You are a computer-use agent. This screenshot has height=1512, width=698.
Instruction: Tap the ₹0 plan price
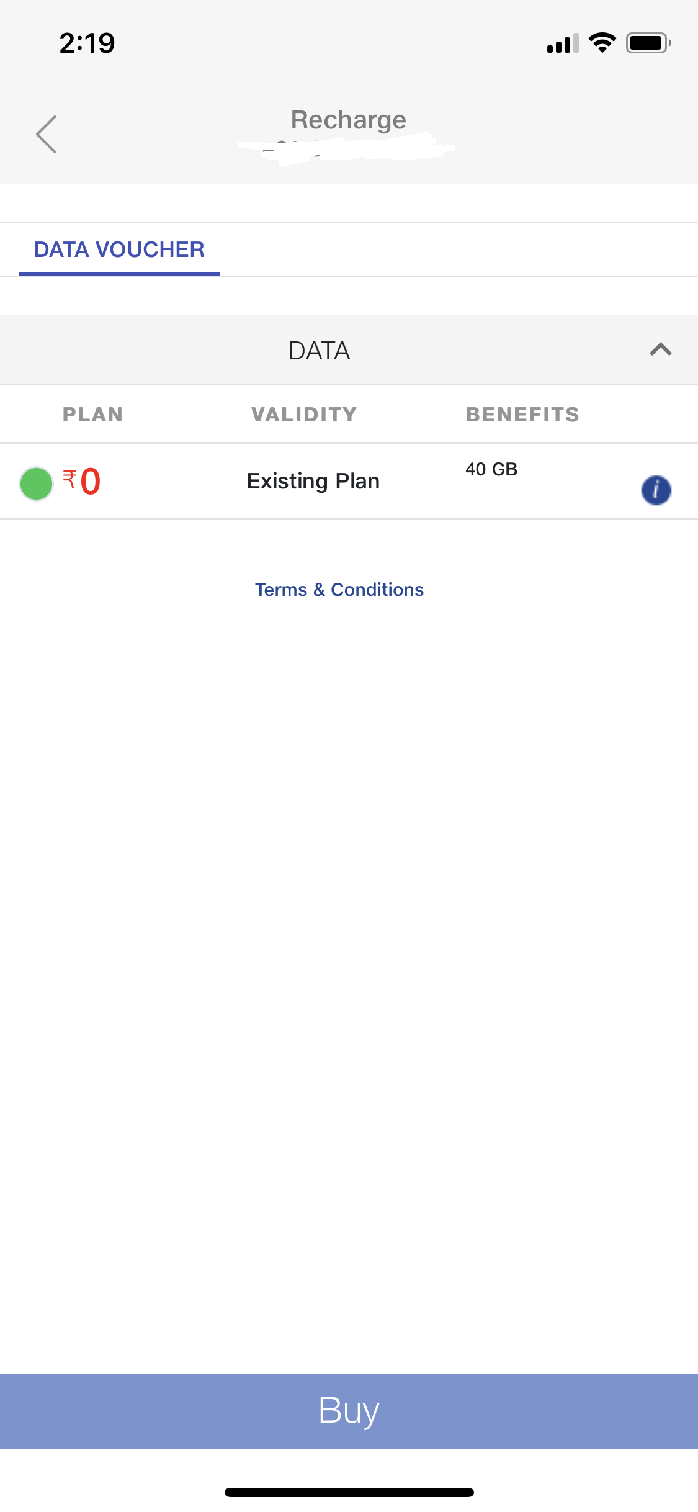click(x=83, y=482)
